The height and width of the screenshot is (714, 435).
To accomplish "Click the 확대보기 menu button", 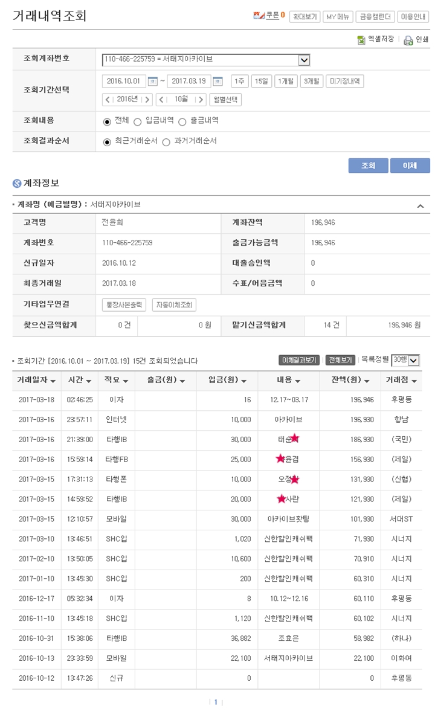I will pos(304,16).
